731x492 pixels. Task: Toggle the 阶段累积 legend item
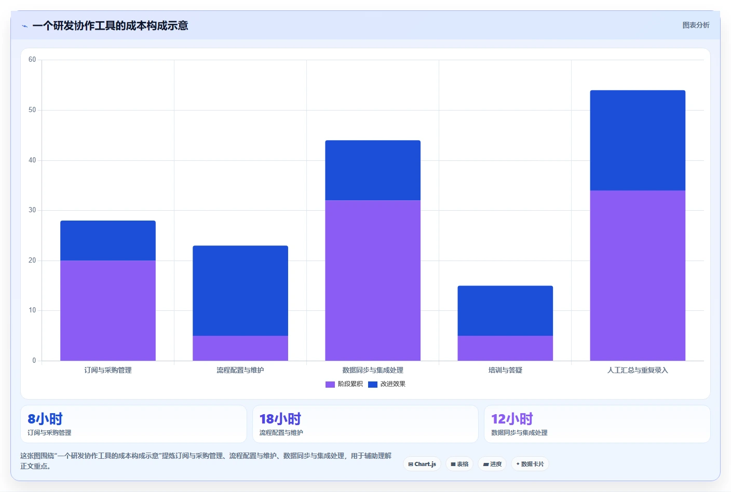(x=344, y=384)
